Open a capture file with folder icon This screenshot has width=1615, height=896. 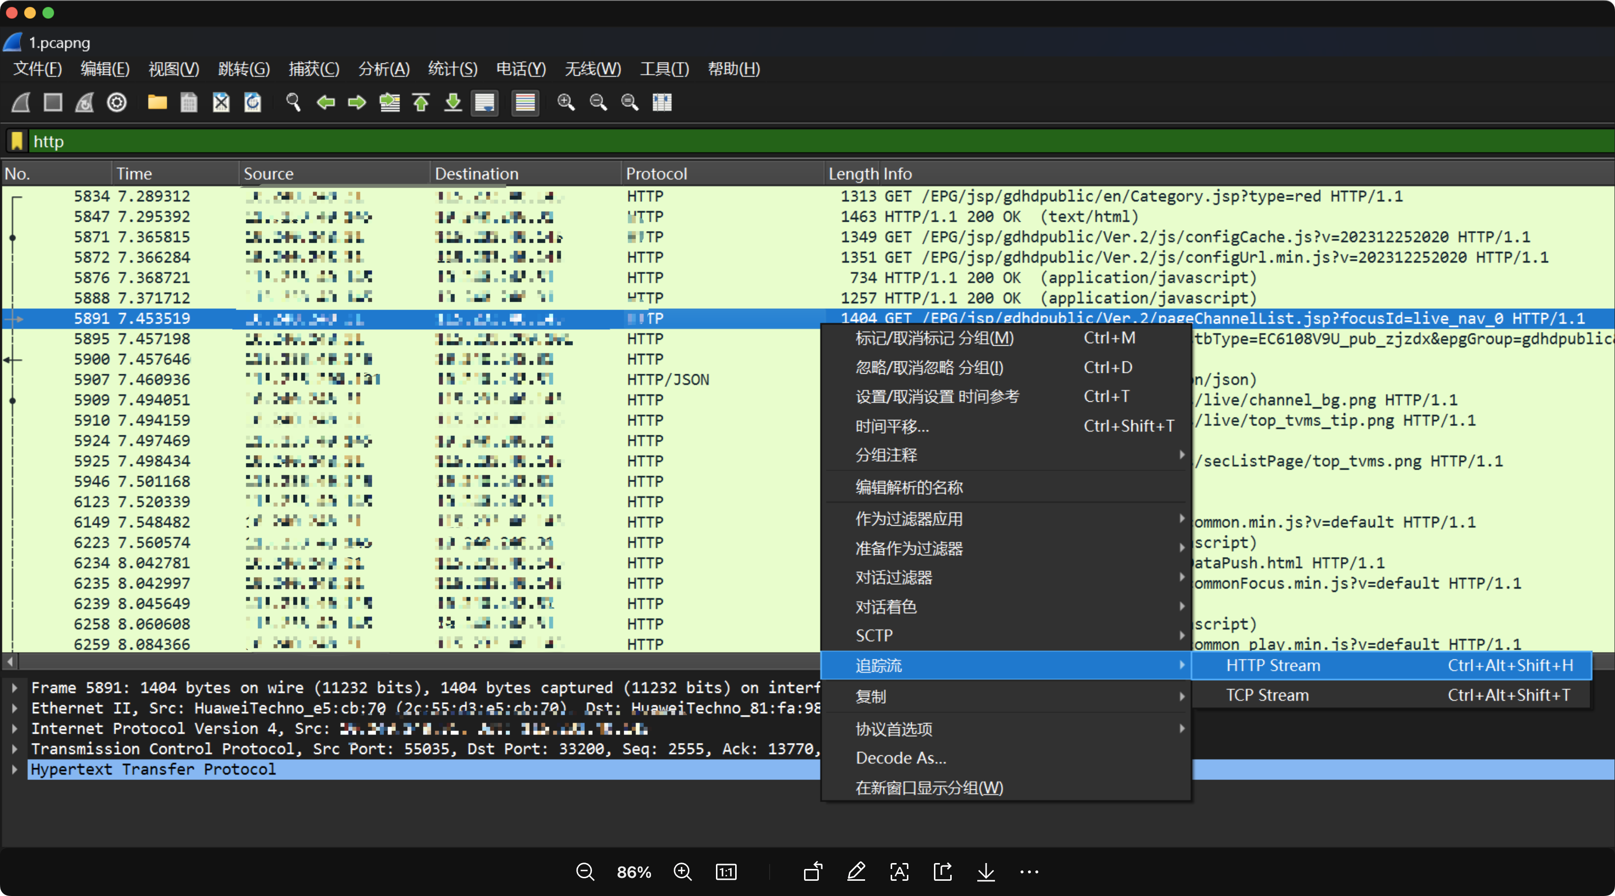157,102
